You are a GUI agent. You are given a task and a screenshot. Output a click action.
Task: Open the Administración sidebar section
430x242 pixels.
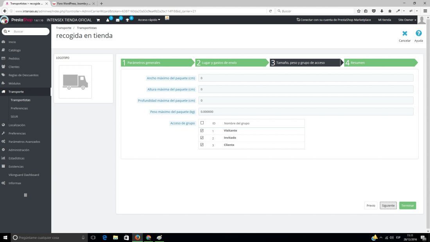(19, 150)
